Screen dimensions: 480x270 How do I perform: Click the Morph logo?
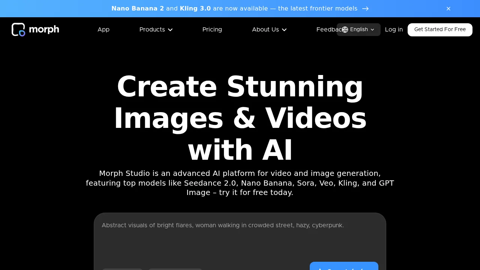(35, 30)
